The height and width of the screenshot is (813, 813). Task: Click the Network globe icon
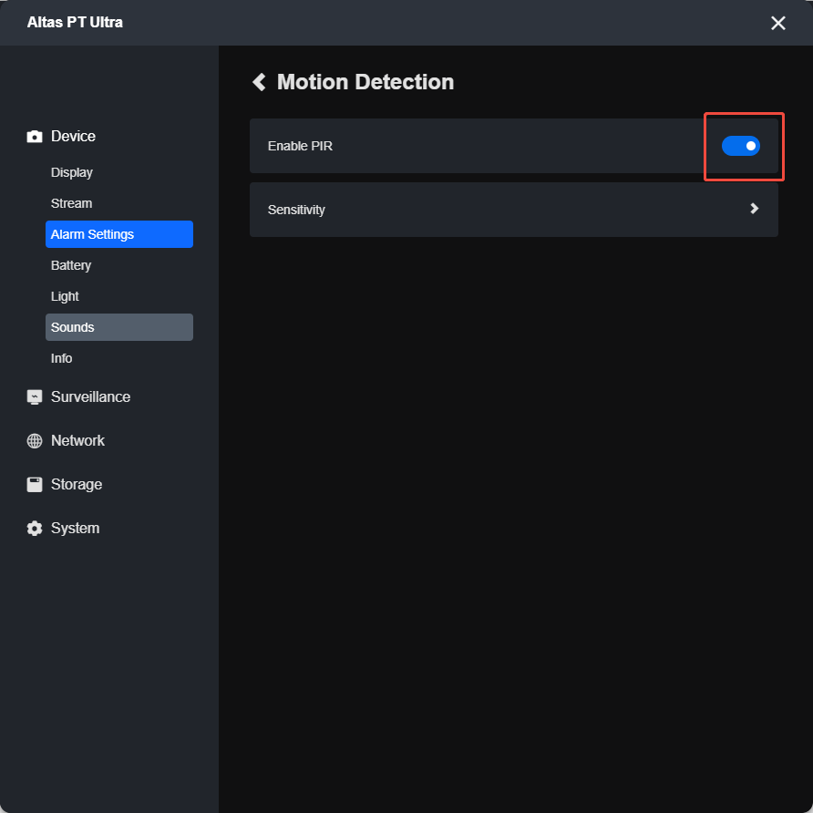click(35, 441)
